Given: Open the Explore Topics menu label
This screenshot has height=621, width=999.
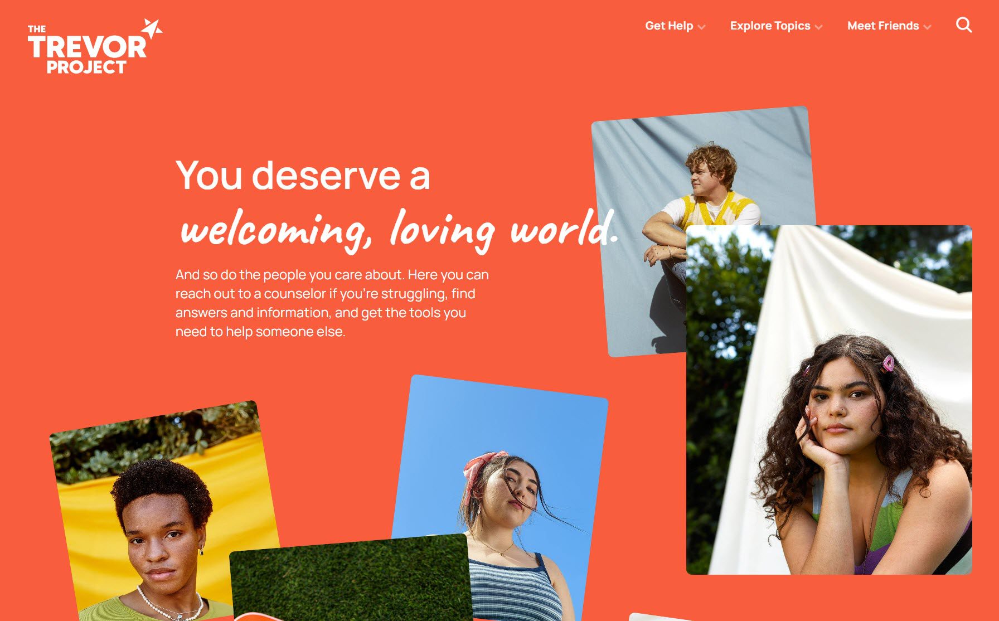Looking at the screenshot, I should pos(770,26).
